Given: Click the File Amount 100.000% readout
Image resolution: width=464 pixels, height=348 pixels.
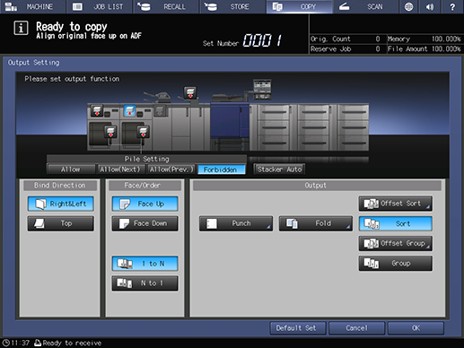Looking at the screenshot, I should point(425,49).
